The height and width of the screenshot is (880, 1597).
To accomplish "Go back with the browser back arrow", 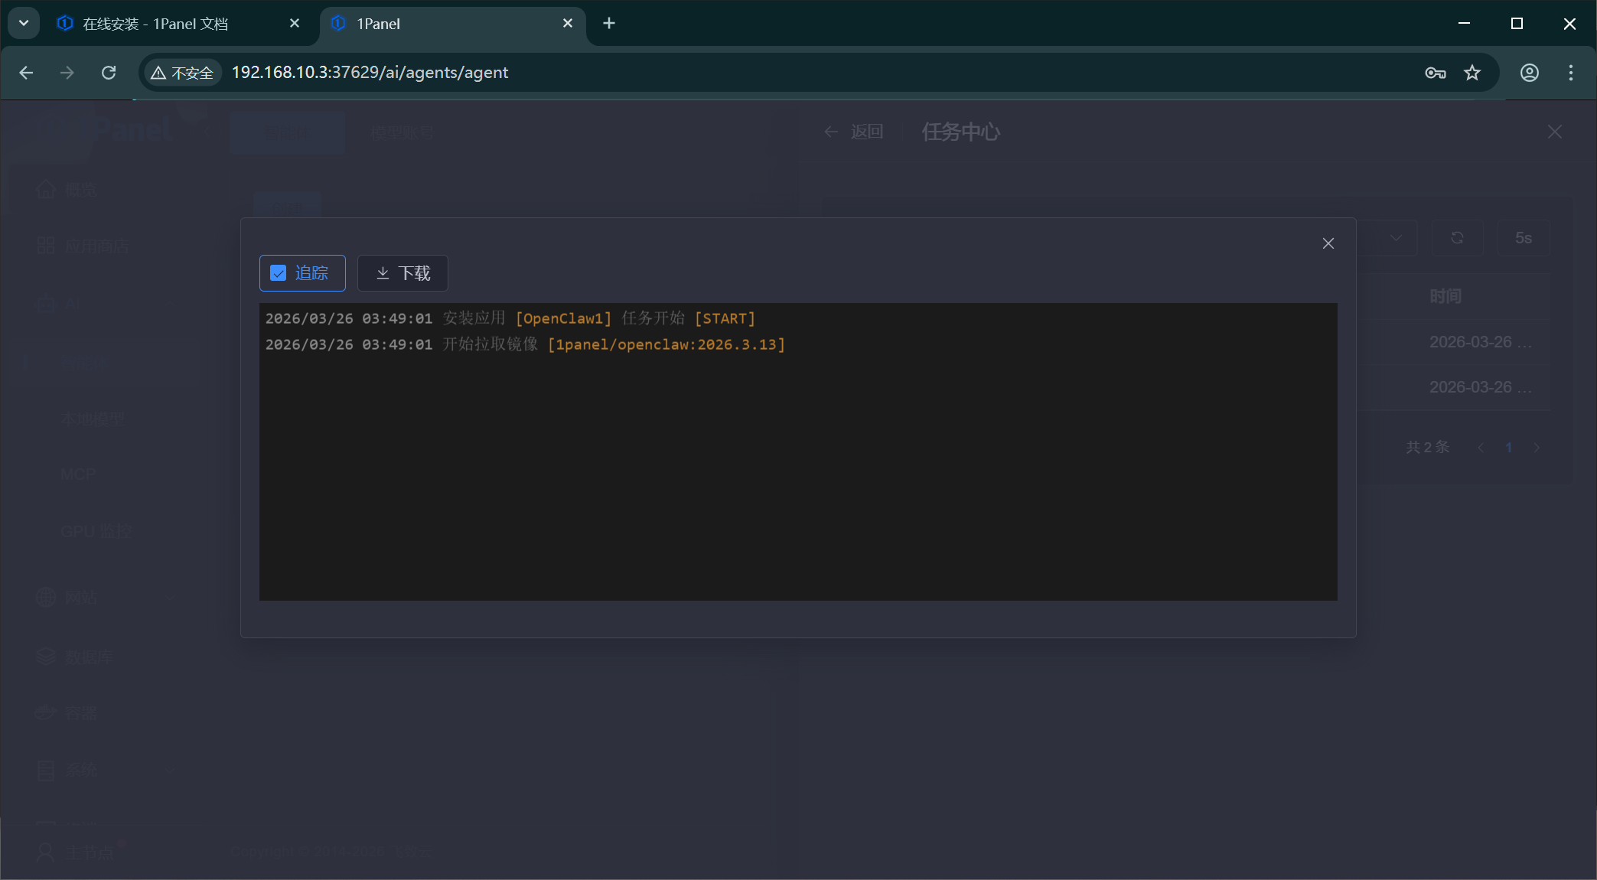I will coord(26,73).
